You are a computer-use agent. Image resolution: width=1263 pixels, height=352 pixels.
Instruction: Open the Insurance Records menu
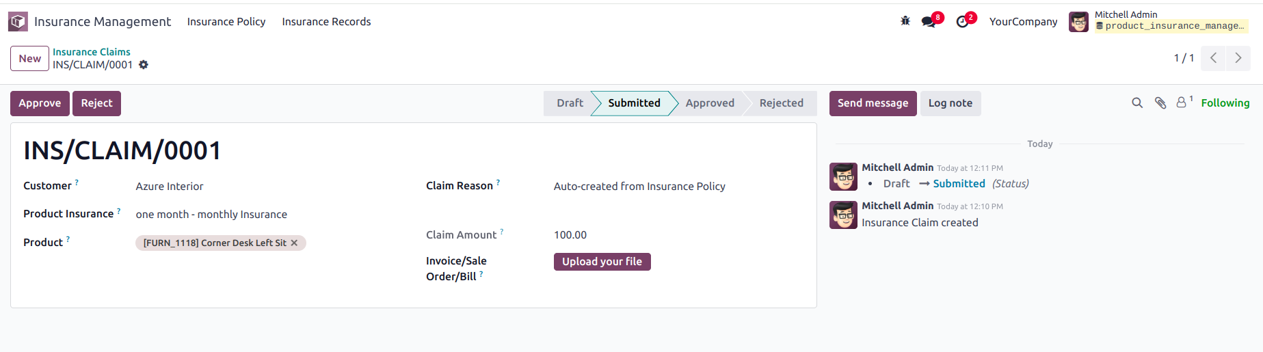326,22
